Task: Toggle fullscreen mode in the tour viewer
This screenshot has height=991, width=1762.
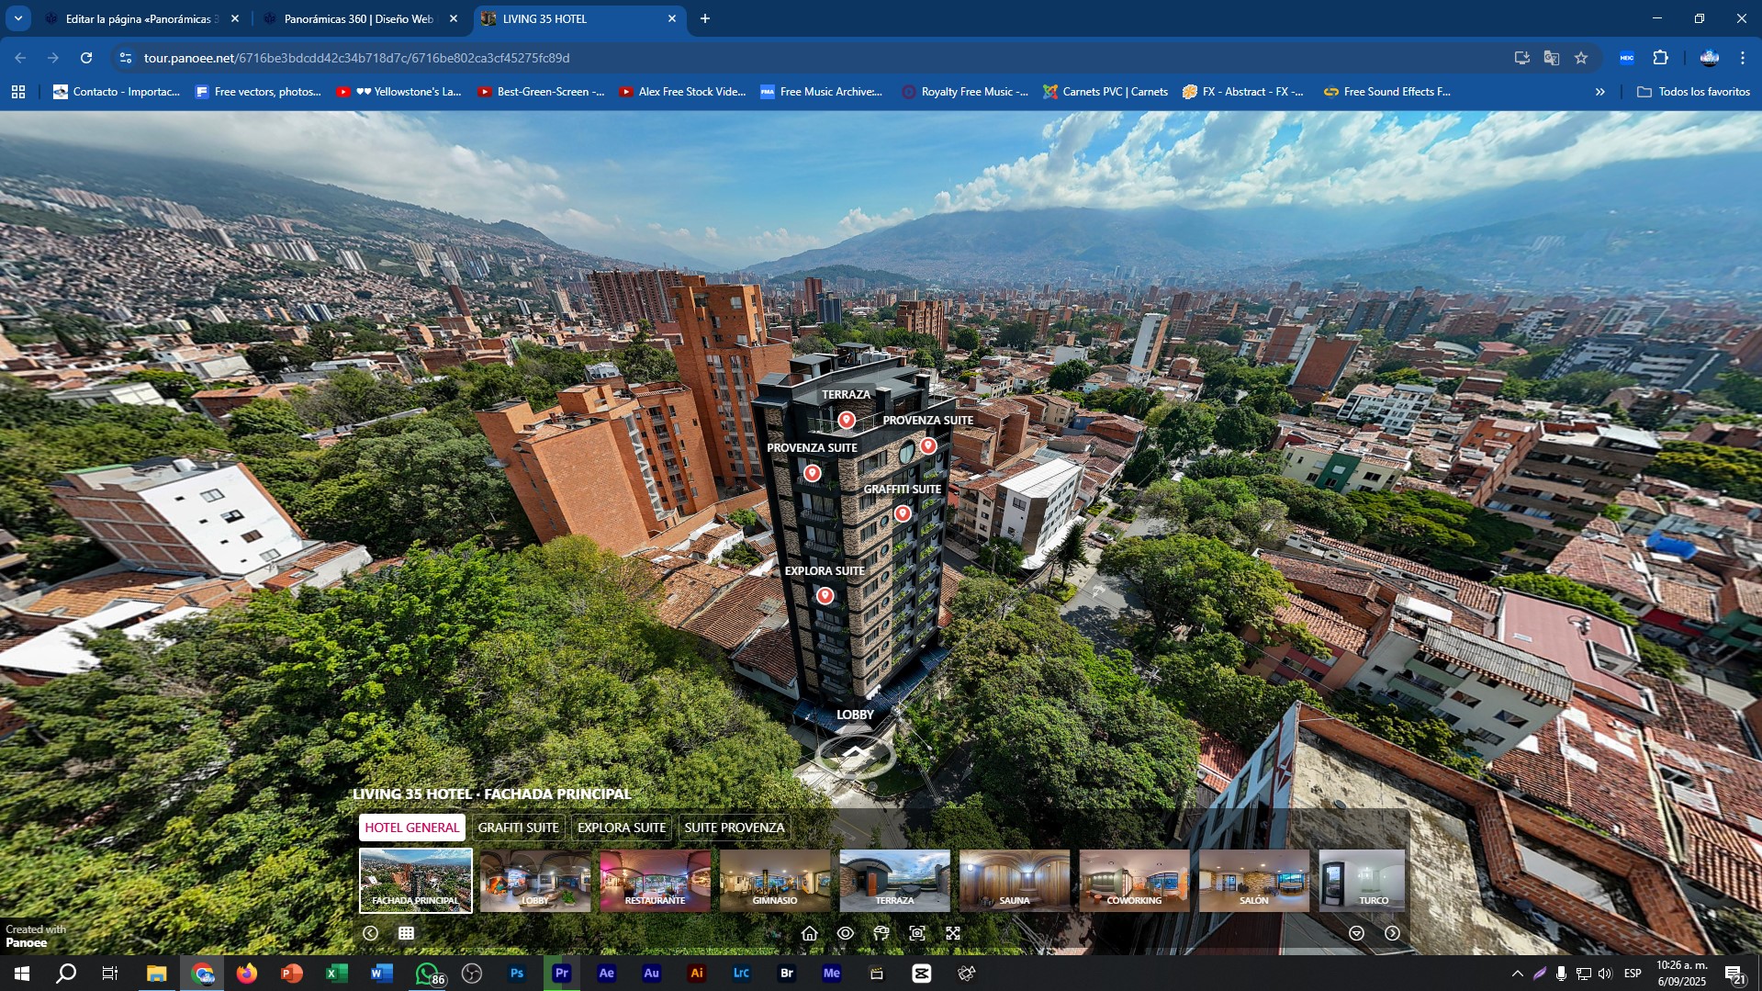Action: [x=953, y=933]
